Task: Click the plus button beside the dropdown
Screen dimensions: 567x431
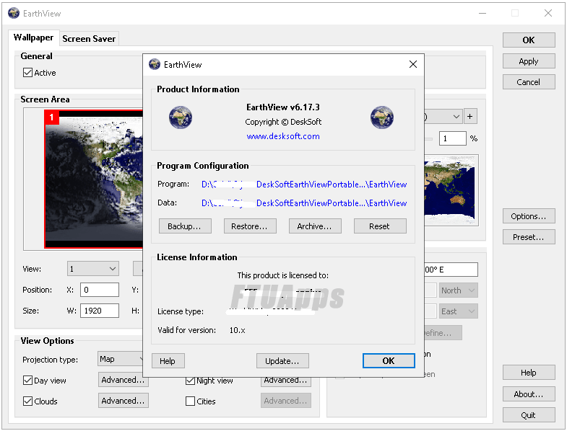Action: tap(469, 116)
